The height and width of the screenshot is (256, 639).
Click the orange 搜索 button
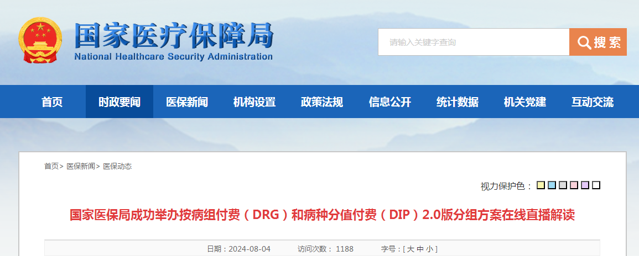tap(598, 42)
